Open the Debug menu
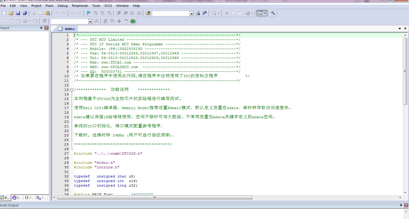 pos(63,6)
